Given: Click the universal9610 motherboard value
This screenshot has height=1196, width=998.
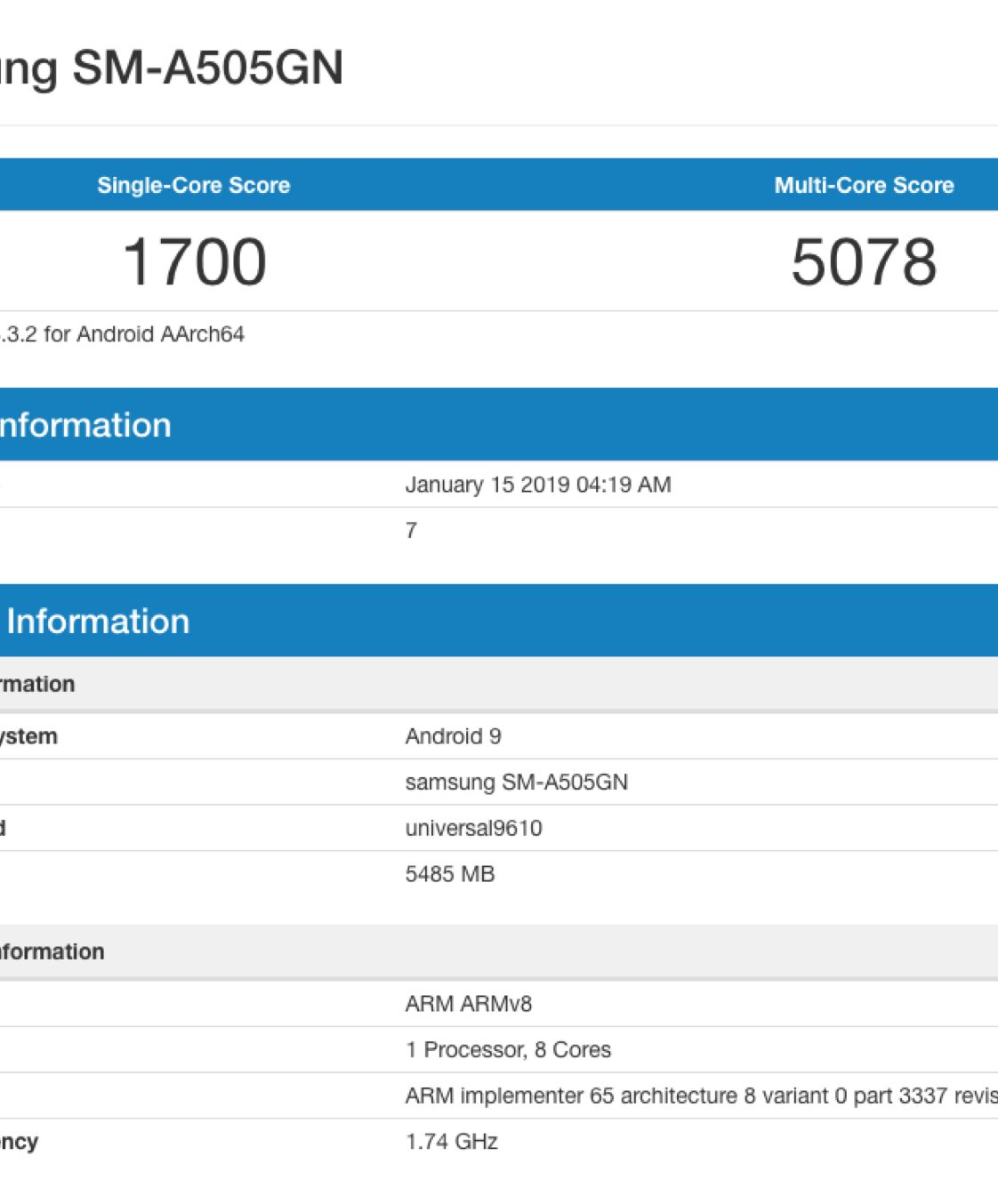Looking at the screenshot, I should 473,829.
